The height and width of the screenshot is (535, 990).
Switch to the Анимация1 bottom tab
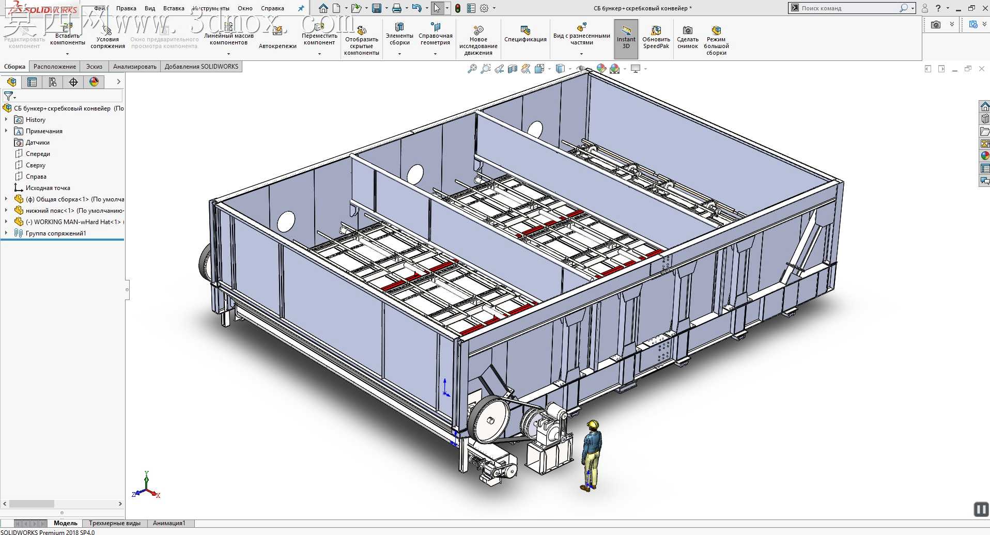pyautogui.click(x=169, y=523)
